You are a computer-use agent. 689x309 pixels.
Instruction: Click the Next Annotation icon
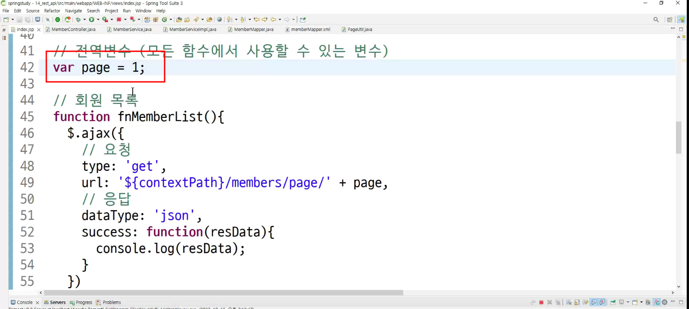click(229, 20)
